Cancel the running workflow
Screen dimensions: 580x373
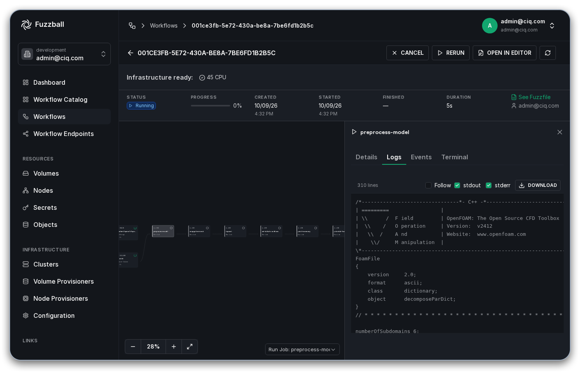coord(407,53)
